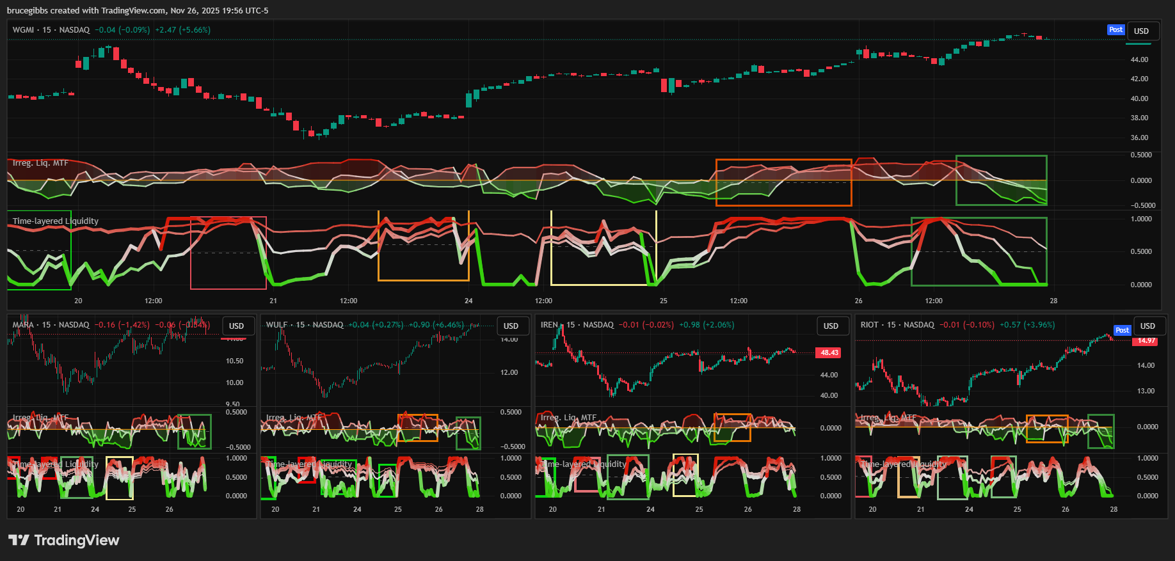
Task: Click the 28 date label on WGMI time axis
Action: coord(1053,301)
